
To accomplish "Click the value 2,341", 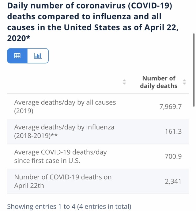I will 173,181.
